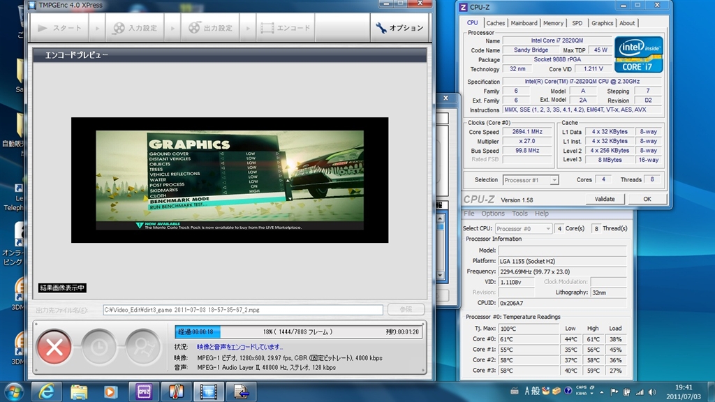This screenshot has height=402, width=715.
Task: Toggle the IME input mode 'A' indicator
Action: tap(527, 391)
